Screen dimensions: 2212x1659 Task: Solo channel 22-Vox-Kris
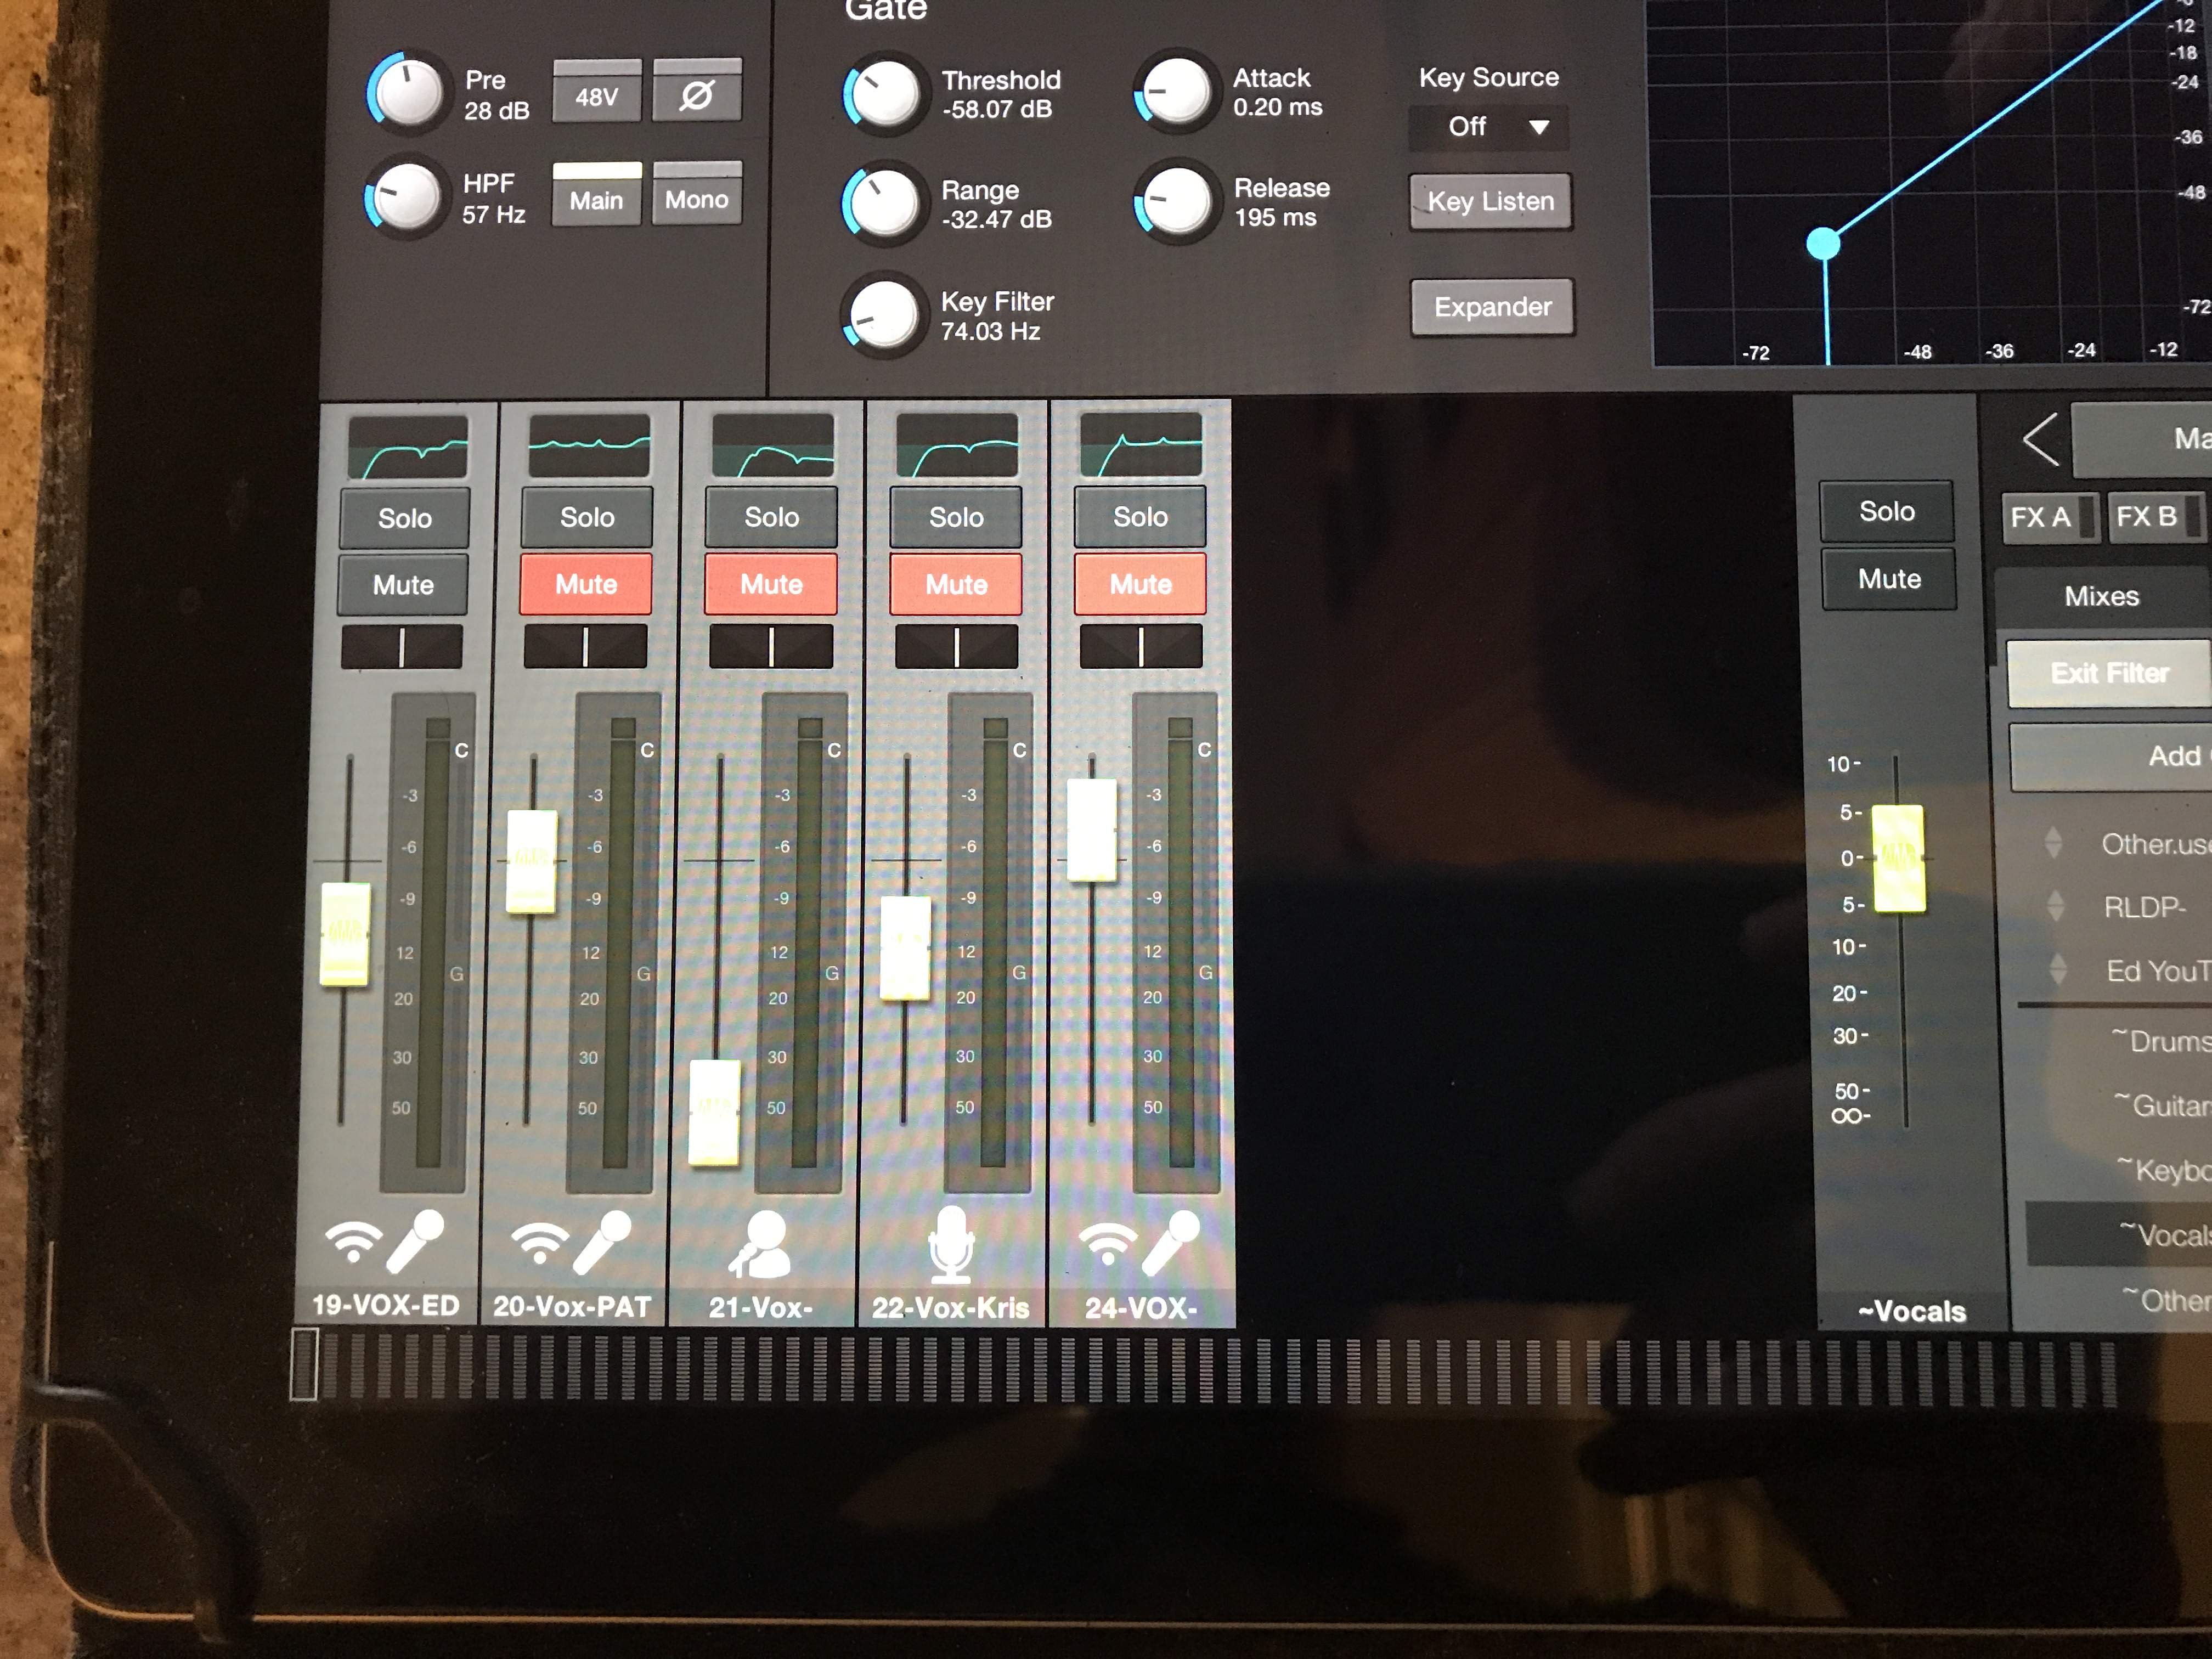[x=956, y=517]
